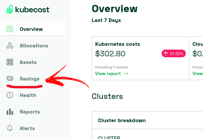The width and height of the screenshot is (203, 139).
Task: Select the Overview grid icon in sidebar
Action: tap(10, 29)
